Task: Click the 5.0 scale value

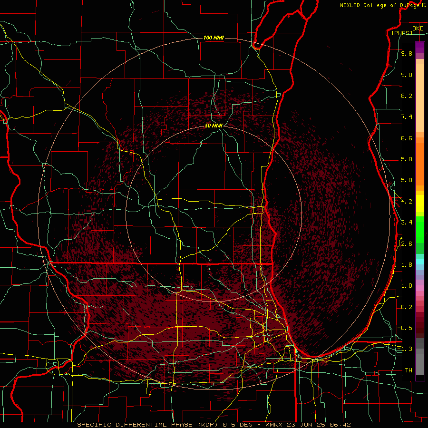Action: (x=407, y=180)
